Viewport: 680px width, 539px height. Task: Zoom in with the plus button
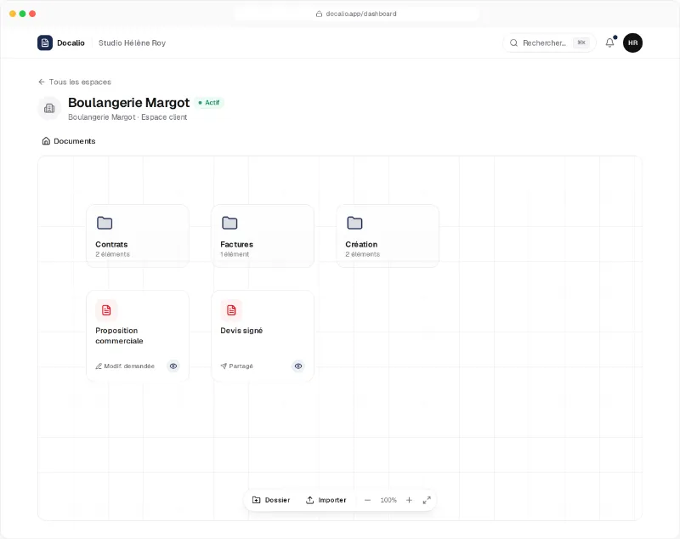409,500
